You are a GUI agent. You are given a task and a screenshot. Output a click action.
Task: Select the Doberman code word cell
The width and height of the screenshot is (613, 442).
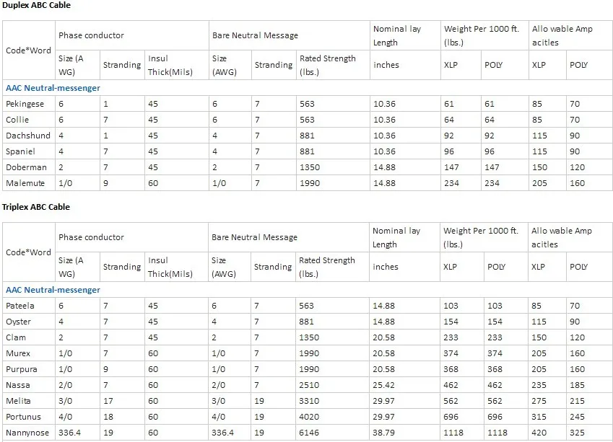pyautogui.click(x=24, y=167)
